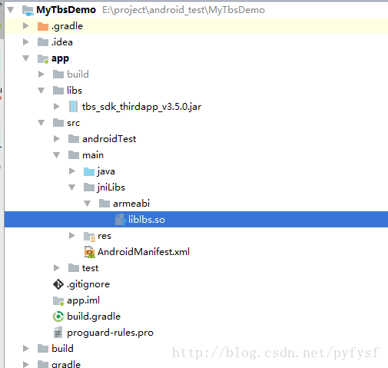
Task: Select the app module label
Action: tap(60, 58)
